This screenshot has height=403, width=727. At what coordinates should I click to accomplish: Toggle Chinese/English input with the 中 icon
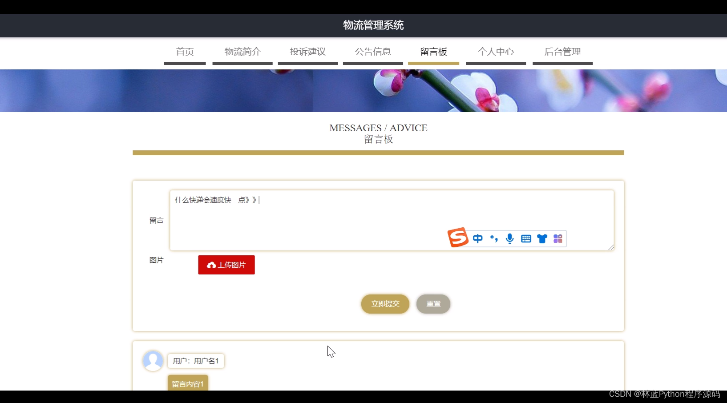click(477, 238)
